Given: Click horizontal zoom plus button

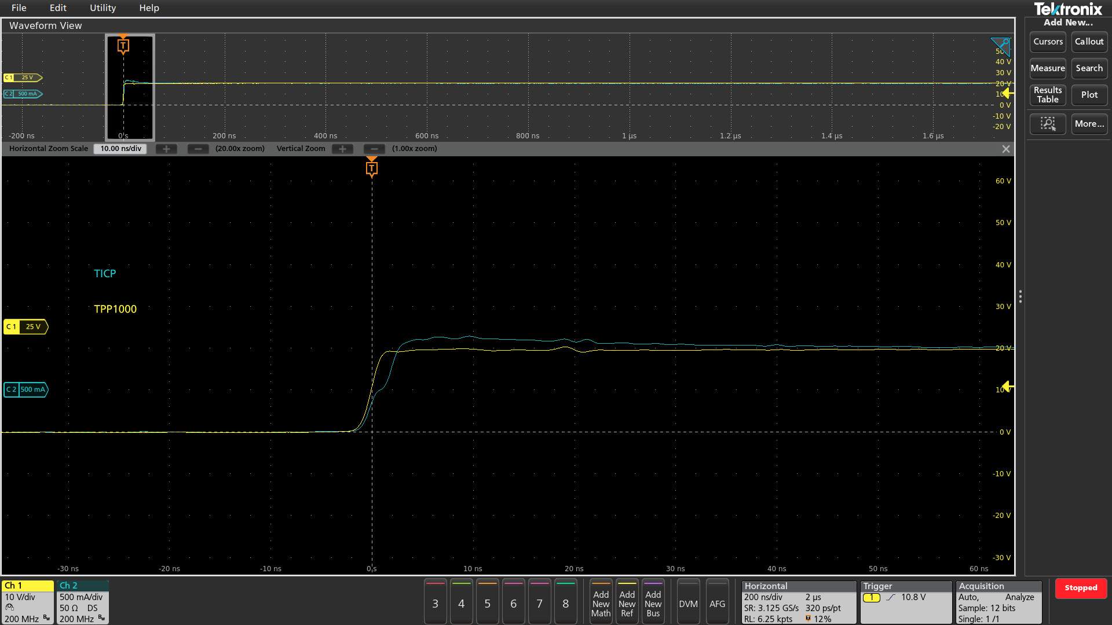Looking at the screenshot, I should point(166,149).
